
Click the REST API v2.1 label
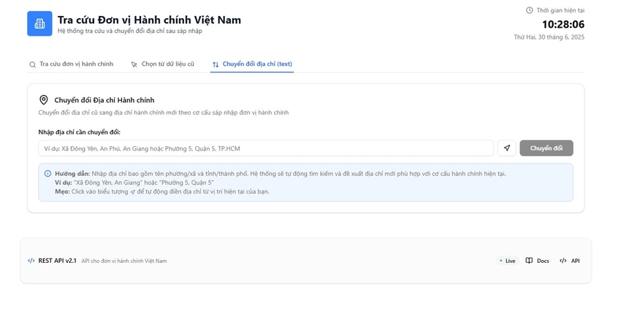(57, 261)
